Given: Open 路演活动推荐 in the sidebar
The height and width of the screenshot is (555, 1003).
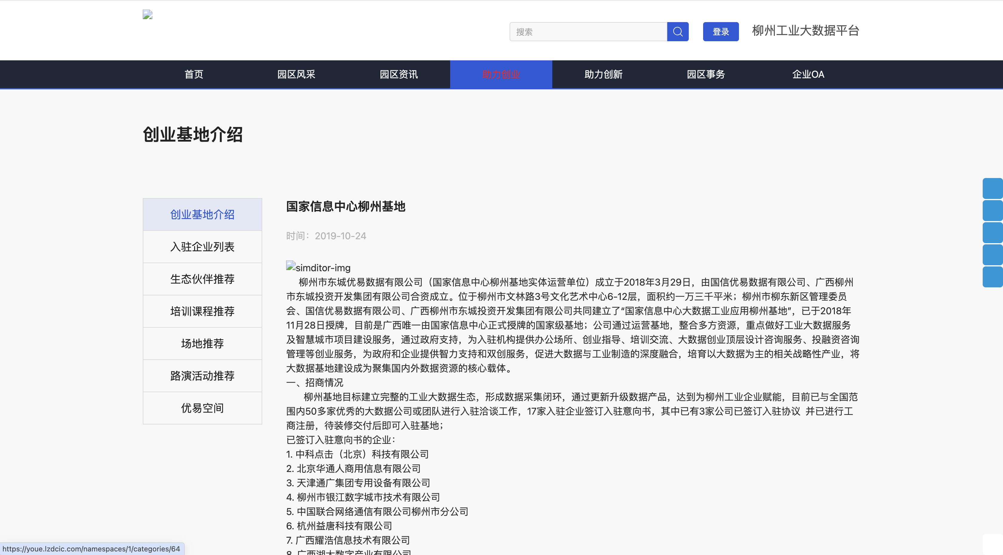Looking at the screenshot, I should [203, 376].
